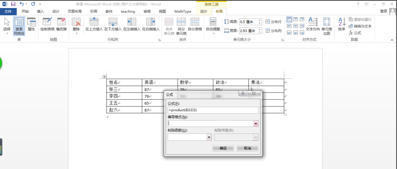Click fx 公式 (Formula) in ribbon

pos(355,33)
